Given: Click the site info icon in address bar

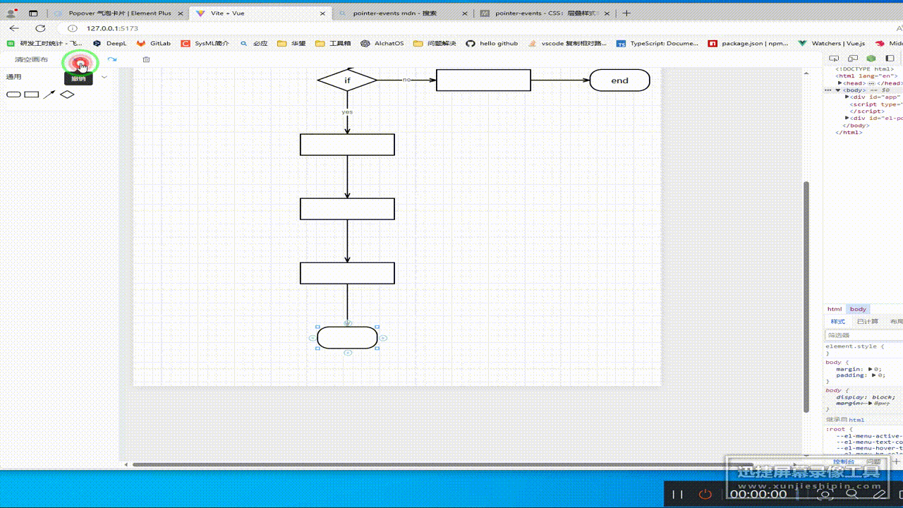Looking at the screenshot, I should [72, 28].
